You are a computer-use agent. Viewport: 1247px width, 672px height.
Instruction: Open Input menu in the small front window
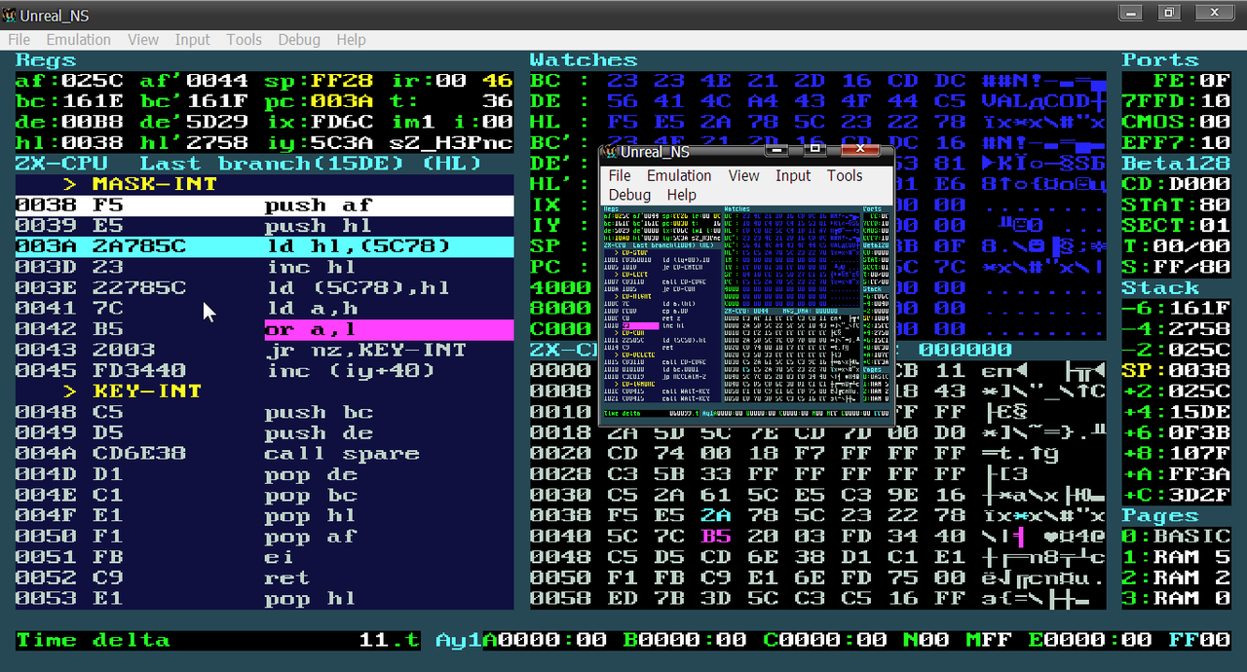click(x=793, y=175)
